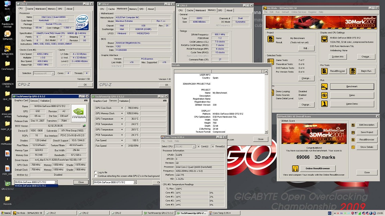Click the Project icon in 3DMark2001
Screen dimensions: 385x216
(271, 39)
